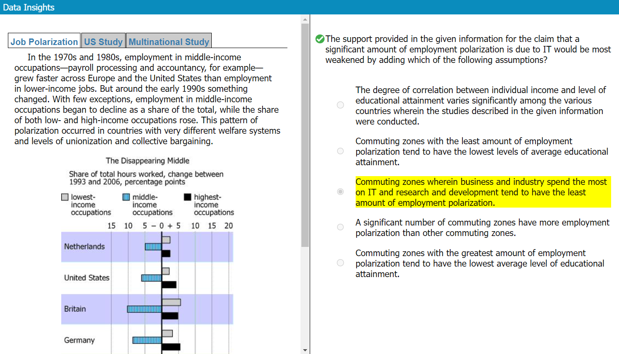The width and height of the screenshot is (619, 354).
Task: Choose the radio for 'least polarization, lowest education'
Action: (340, 151)
